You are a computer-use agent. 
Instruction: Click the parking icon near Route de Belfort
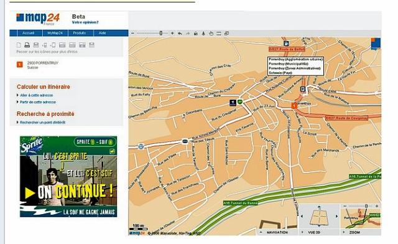pyautogui.click(x=286, y=43)
